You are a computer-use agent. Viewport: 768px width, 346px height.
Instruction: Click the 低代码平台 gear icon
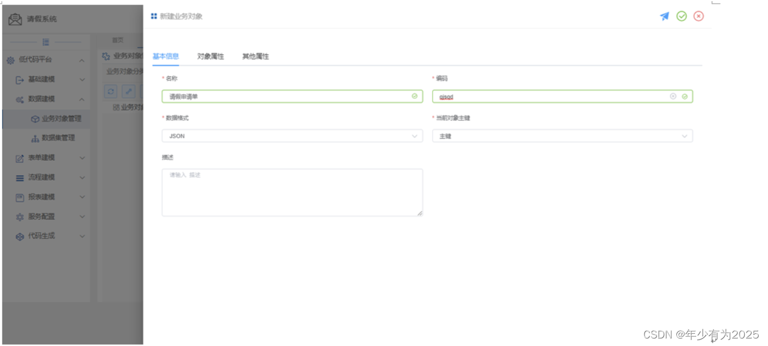point(10,60)
